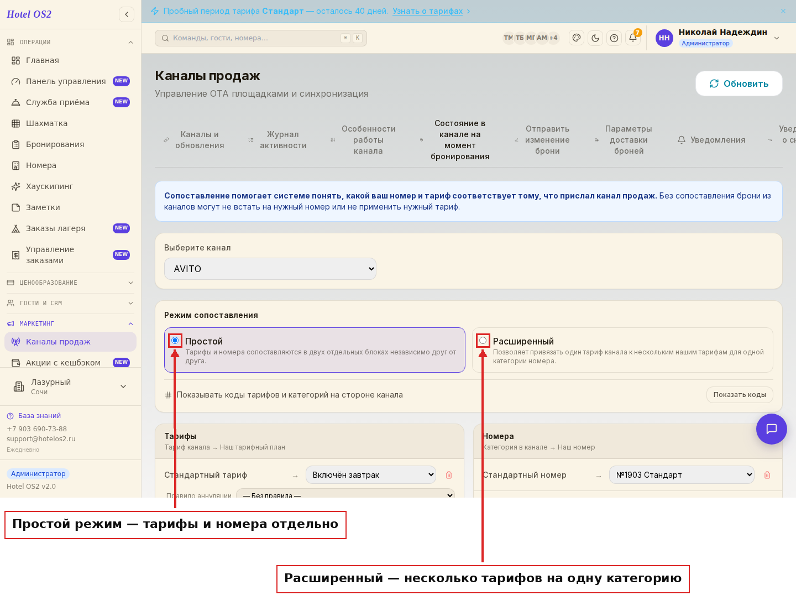Open the theme palette icon
The height and width of the screenshot is (606, 796).
[x=577, y=38]
